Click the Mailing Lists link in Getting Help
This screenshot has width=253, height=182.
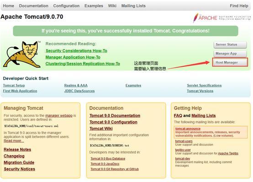pos(204,116)
